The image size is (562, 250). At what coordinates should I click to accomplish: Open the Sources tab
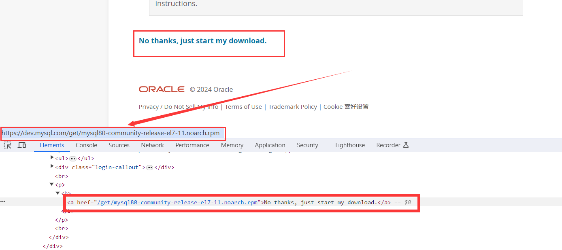pyautogui.click(x=119, y=145)
